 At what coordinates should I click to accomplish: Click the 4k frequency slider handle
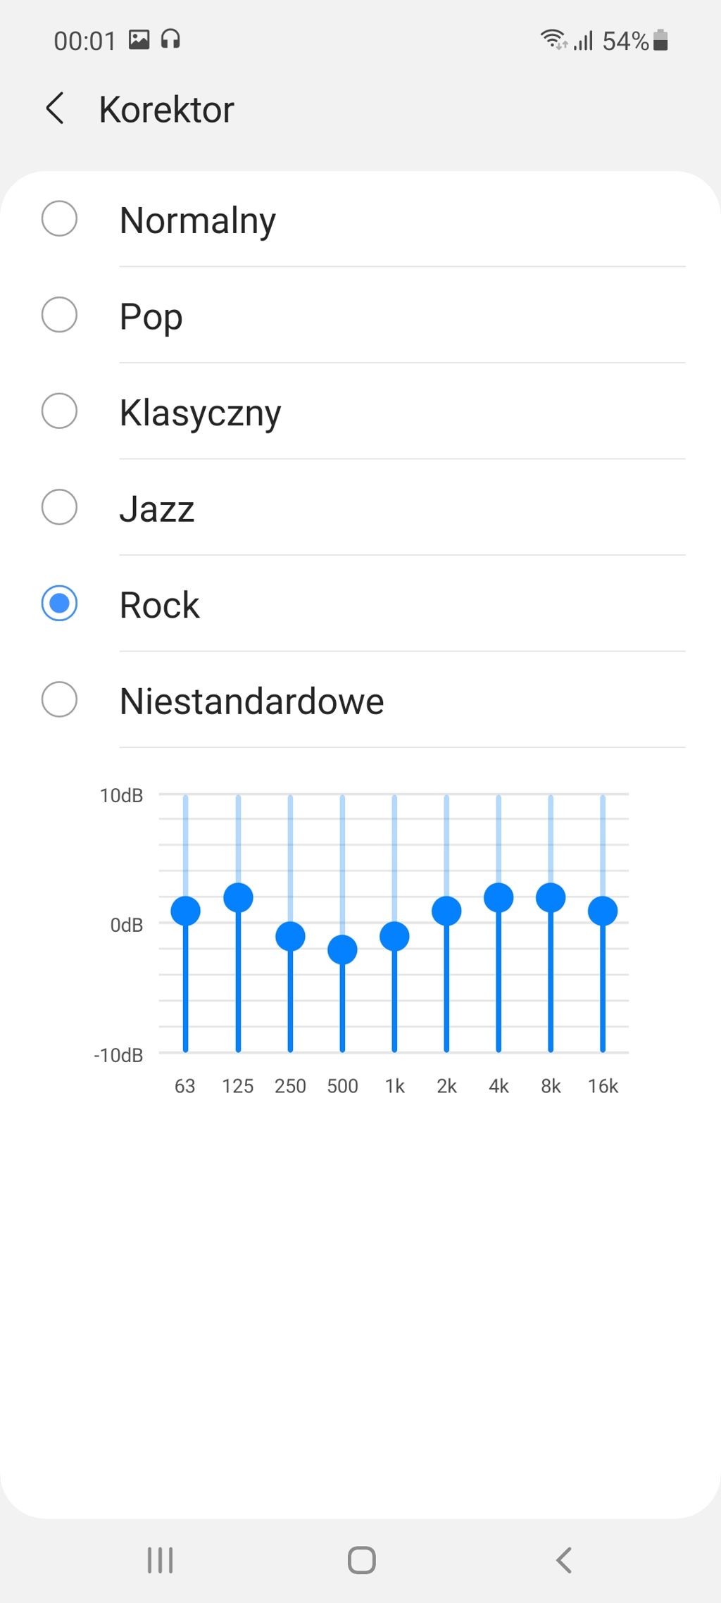(x=499, y=897)
